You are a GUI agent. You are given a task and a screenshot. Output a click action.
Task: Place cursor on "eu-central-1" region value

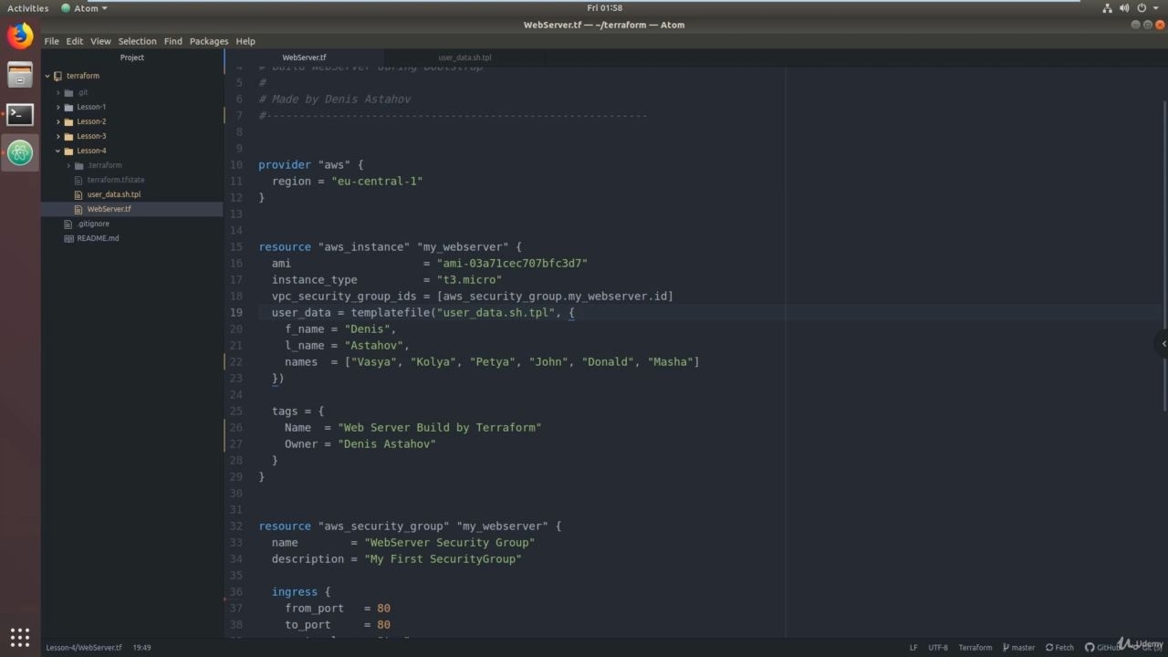tap(377, 182)
